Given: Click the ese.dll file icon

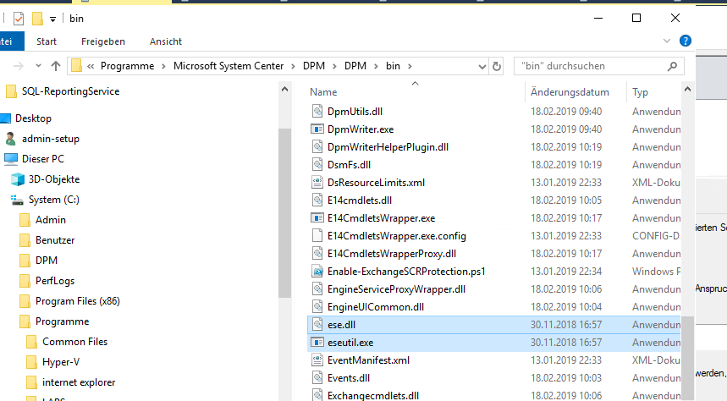Looking at the screenshot, I should tap(317, 325).
